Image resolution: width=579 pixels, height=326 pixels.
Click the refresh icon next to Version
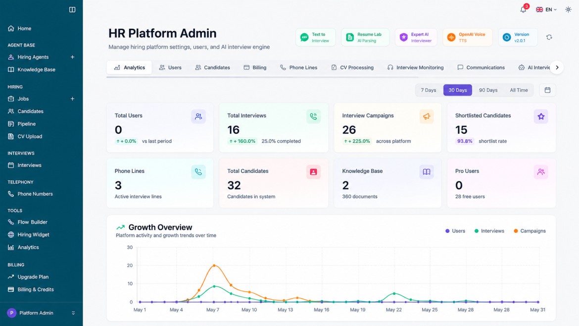pos(549,37)
